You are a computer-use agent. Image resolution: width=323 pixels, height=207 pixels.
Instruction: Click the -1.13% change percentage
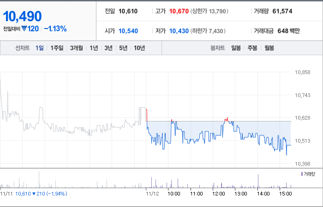[55, 29]
